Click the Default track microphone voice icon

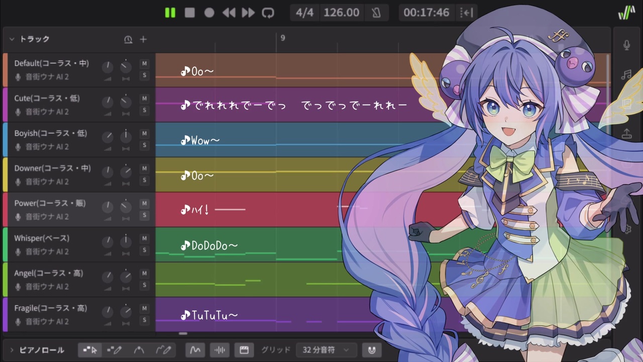[18, 77]
